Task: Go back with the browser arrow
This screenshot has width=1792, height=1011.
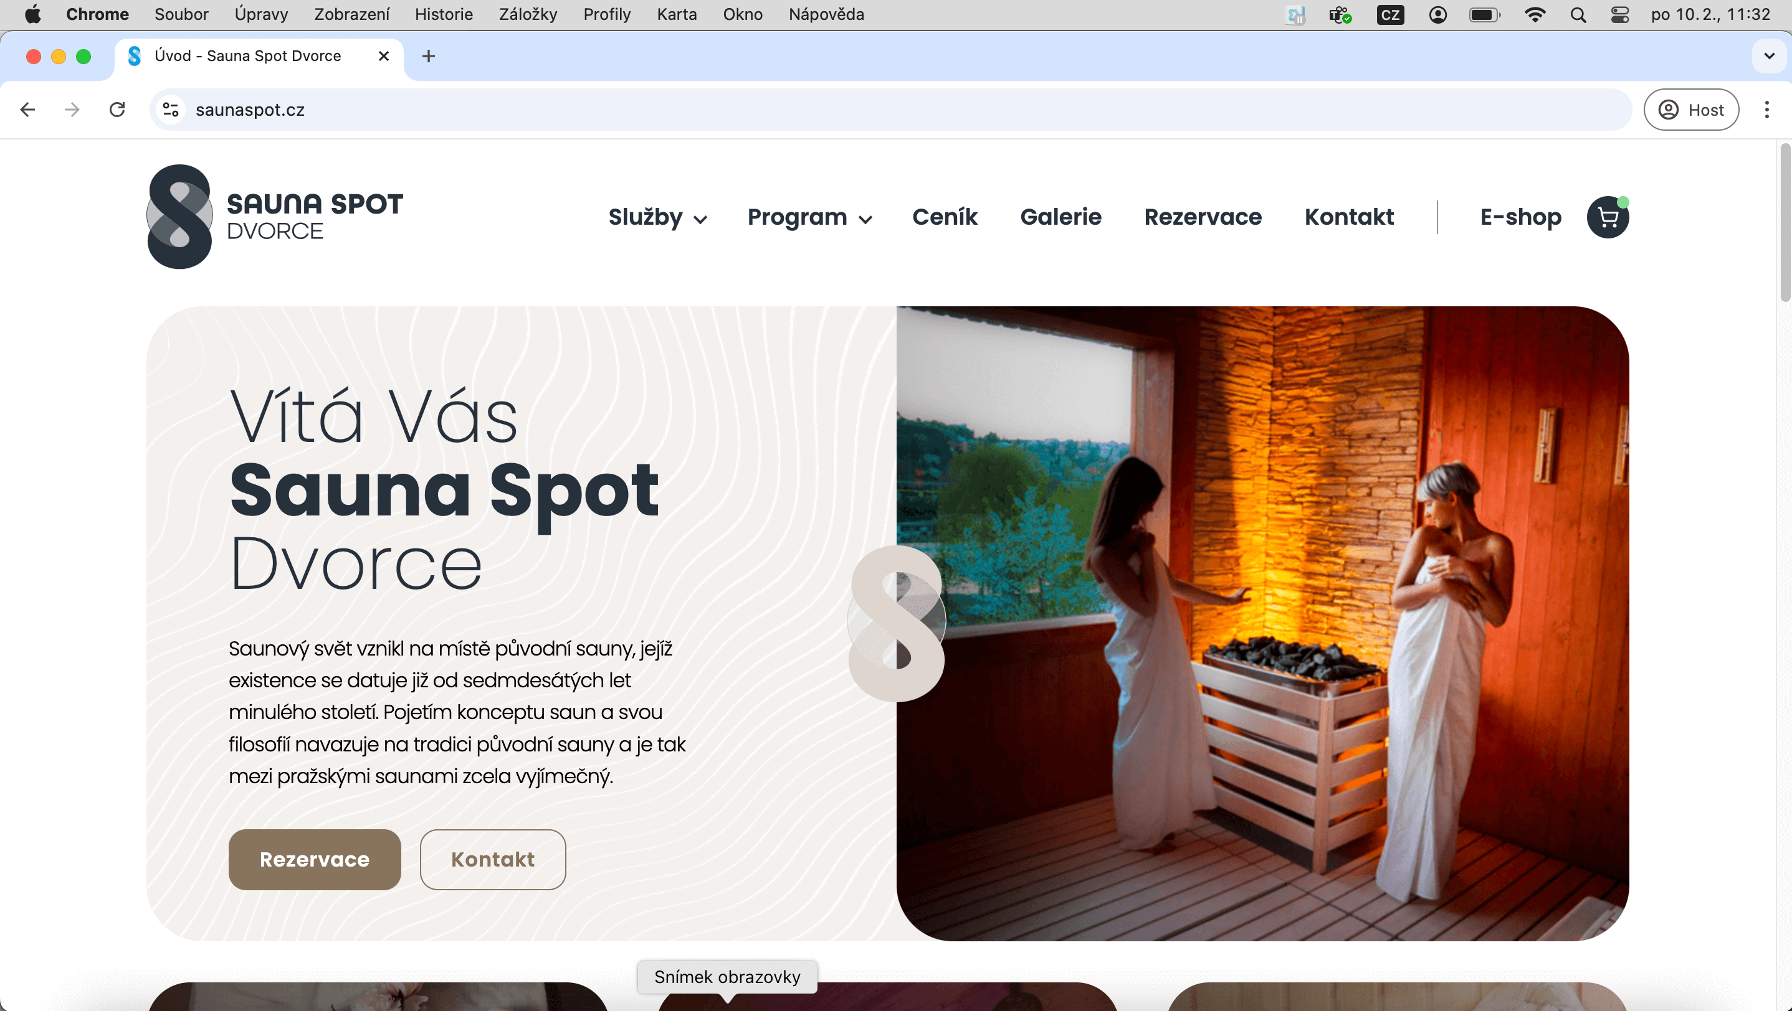Action: [x=28, y=110]
